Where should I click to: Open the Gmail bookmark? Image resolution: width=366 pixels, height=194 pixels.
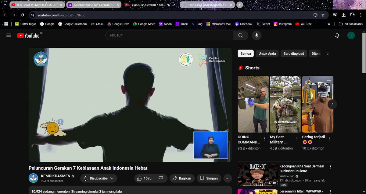coord(97,24)
